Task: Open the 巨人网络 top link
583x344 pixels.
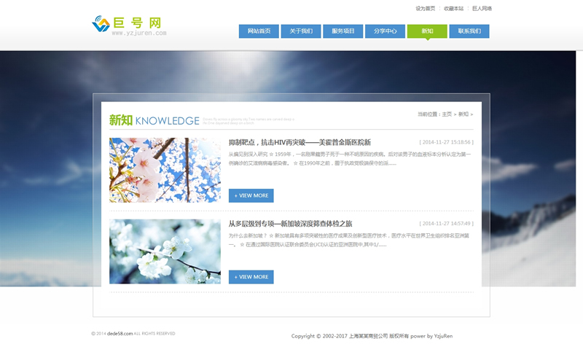Action: (x=482, y=9)
